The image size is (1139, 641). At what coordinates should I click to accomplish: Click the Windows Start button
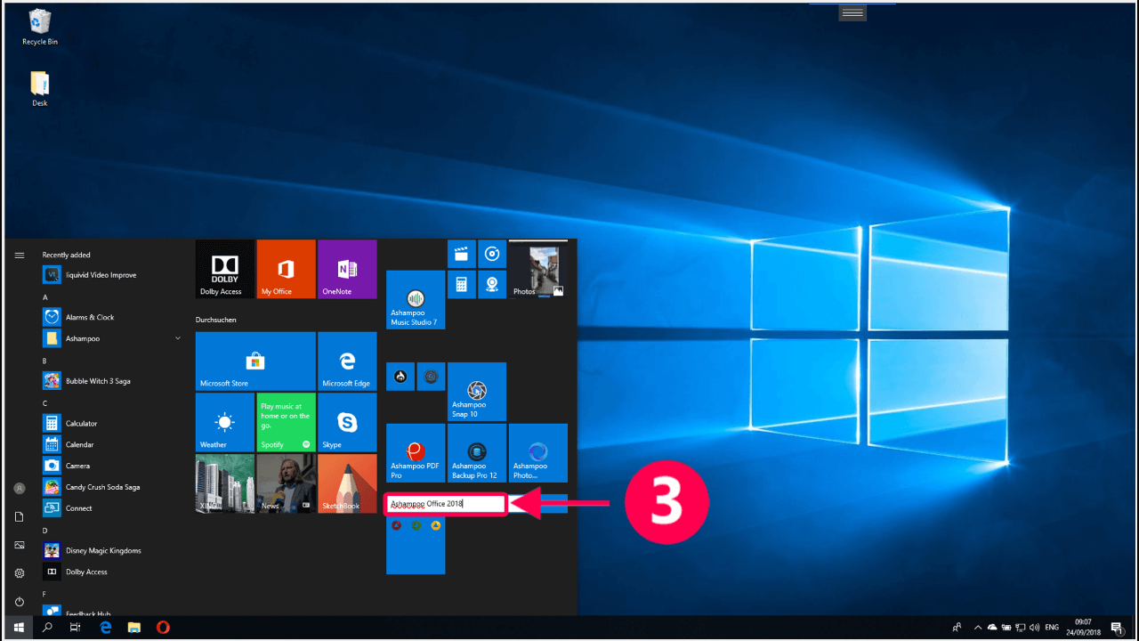point(19,628)
